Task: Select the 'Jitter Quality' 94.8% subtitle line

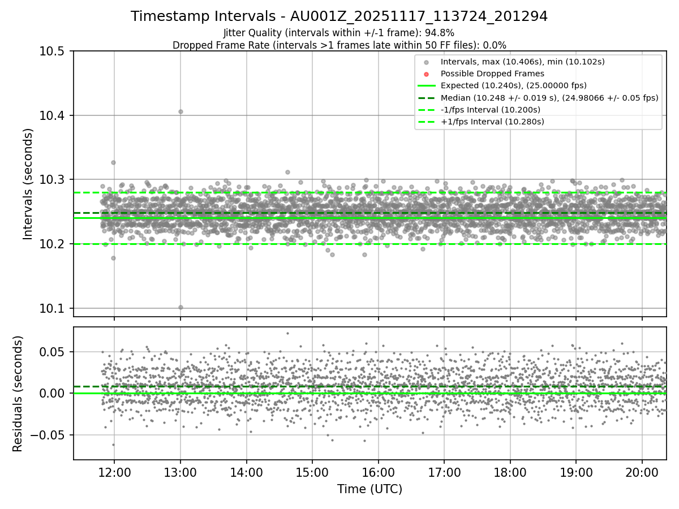Action: (x=339, y=33)
